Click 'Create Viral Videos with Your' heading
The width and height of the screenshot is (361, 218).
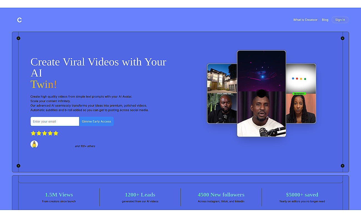pyautogui.click(x=98, y=62)
